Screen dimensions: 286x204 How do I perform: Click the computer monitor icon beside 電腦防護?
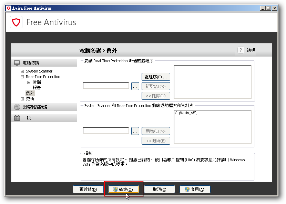pyautogui.click(x=17, y=63)
